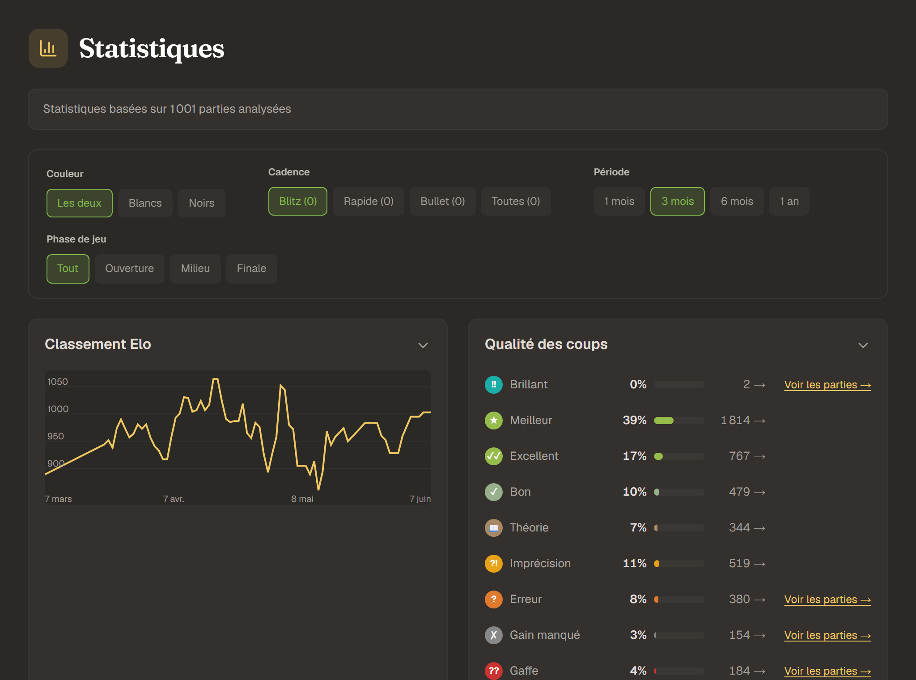The image size is (916, 680).
Task: Set period to 6 mois
Action: coord(737,201)
